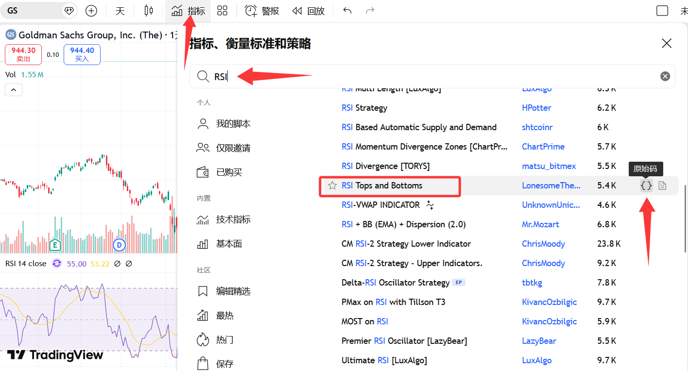Image resolution: width=688 pixels, height=371 pixels.
Task: Select 最热 community category
Action: (x=215, y=316)
